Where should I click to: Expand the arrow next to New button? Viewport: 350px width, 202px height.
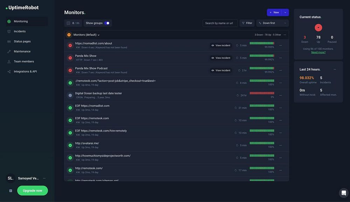point(285,13)
